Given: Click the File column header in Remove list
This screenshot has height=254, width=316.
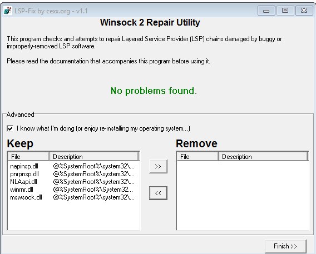Looking at the screenshot, I should pyautogui.click(x=197, y=157).
